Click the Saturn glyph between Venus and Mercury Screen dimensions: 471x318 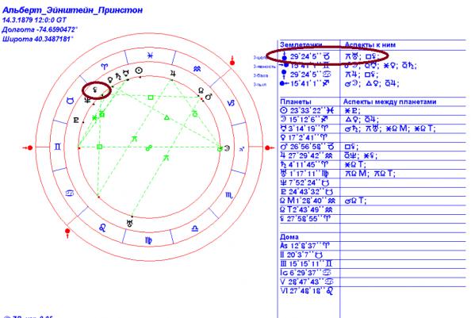[x=117, y=75]
